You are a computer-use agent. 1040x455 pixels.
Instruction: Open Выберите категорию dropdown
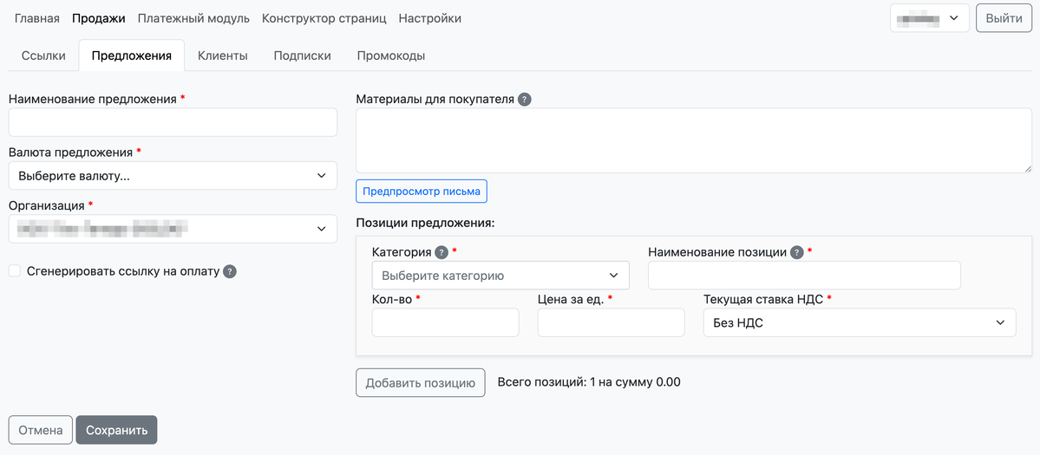(500, 276)
